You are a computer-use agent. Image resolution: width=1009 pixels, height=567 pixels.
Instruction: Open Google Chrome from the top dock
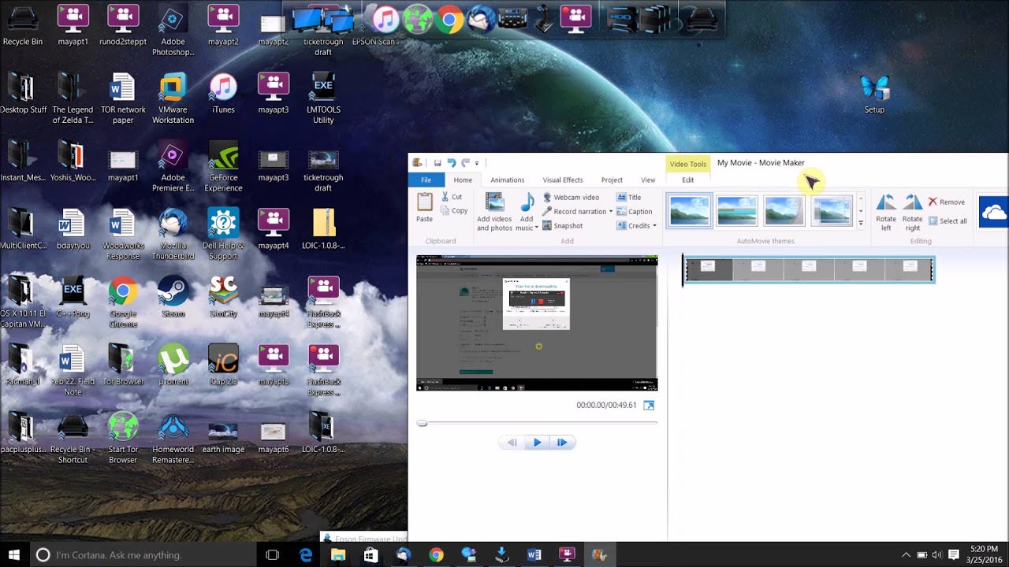[x=449, y=20]
